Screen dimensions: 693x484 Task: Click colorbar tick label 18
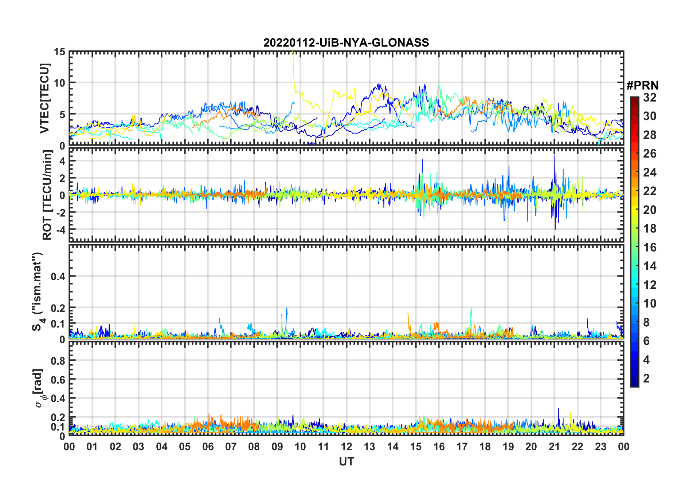[x=650, y=229]
